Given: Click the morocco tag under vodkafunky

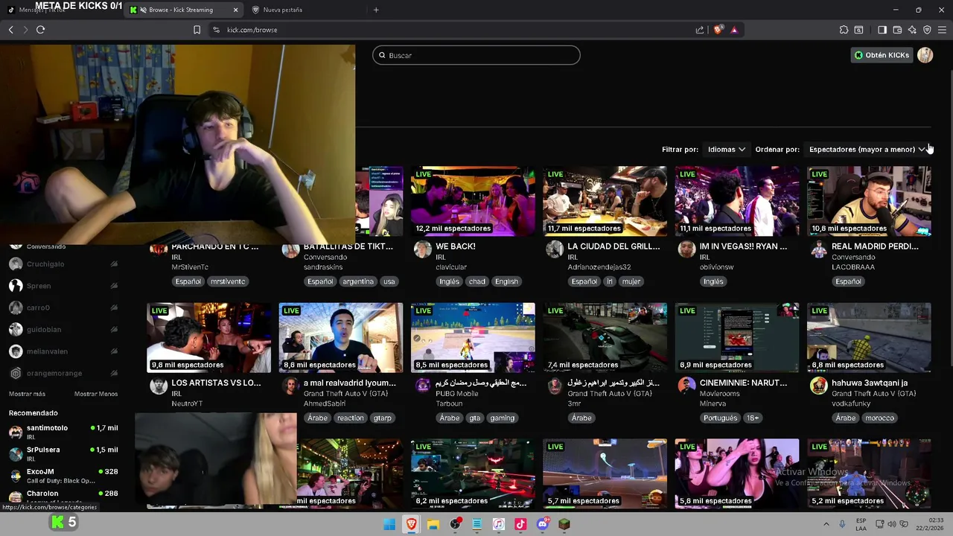Looking at the screenshot, I should pos(879,418).
